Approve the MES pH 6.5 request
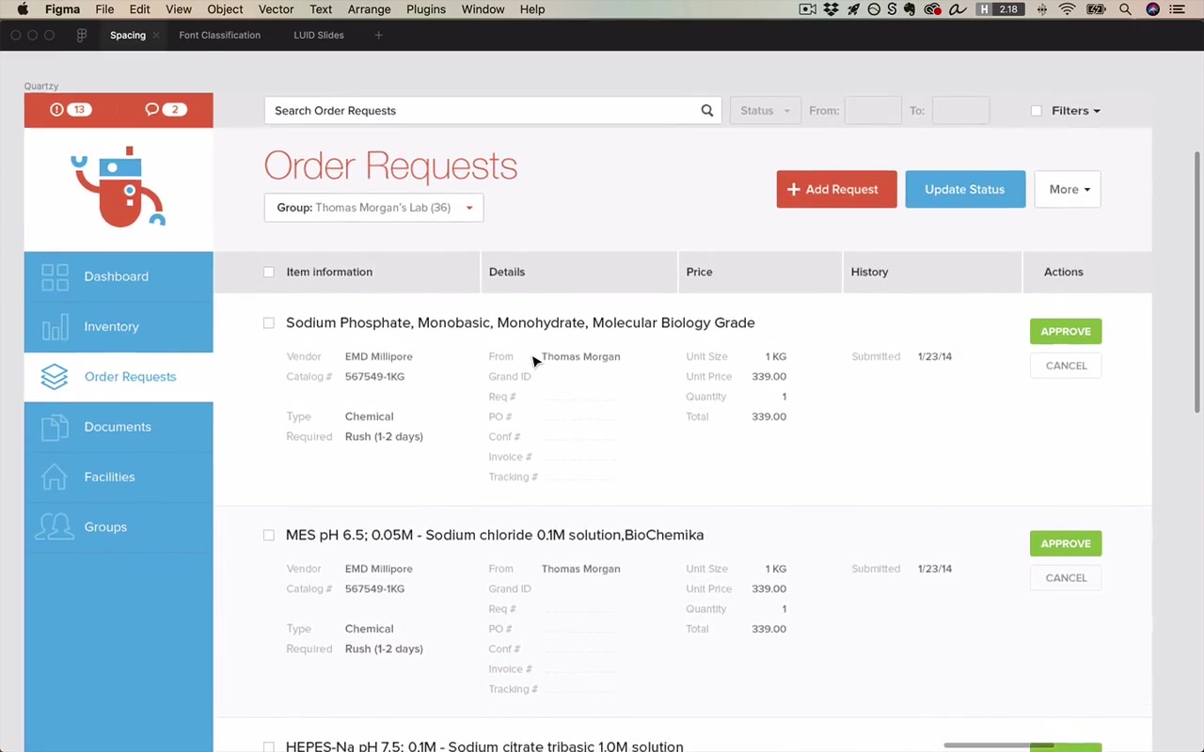Image resolution: width=1204 pixels, height=752 pixels. coord(1066,543)
